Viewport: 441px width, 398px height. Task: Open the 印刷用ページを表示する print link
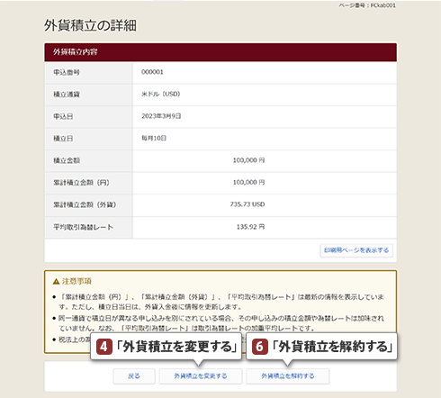[x=356, y=250]
